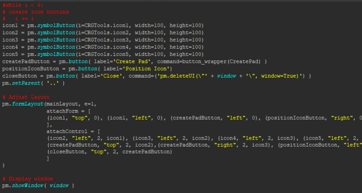Click the commented line '#while i < 6:'

pyautogui.click(x=23, y=5)
